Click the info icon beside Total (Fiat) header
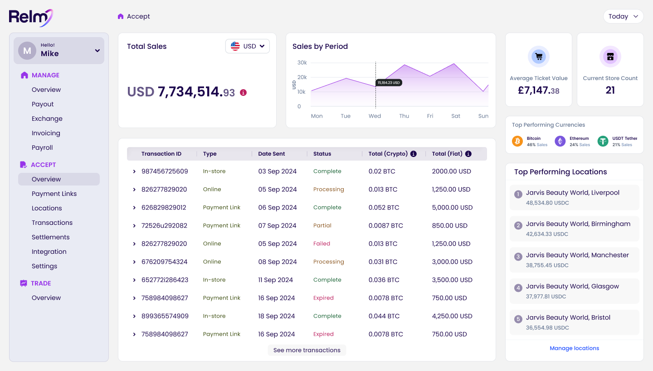 (468, 154)
